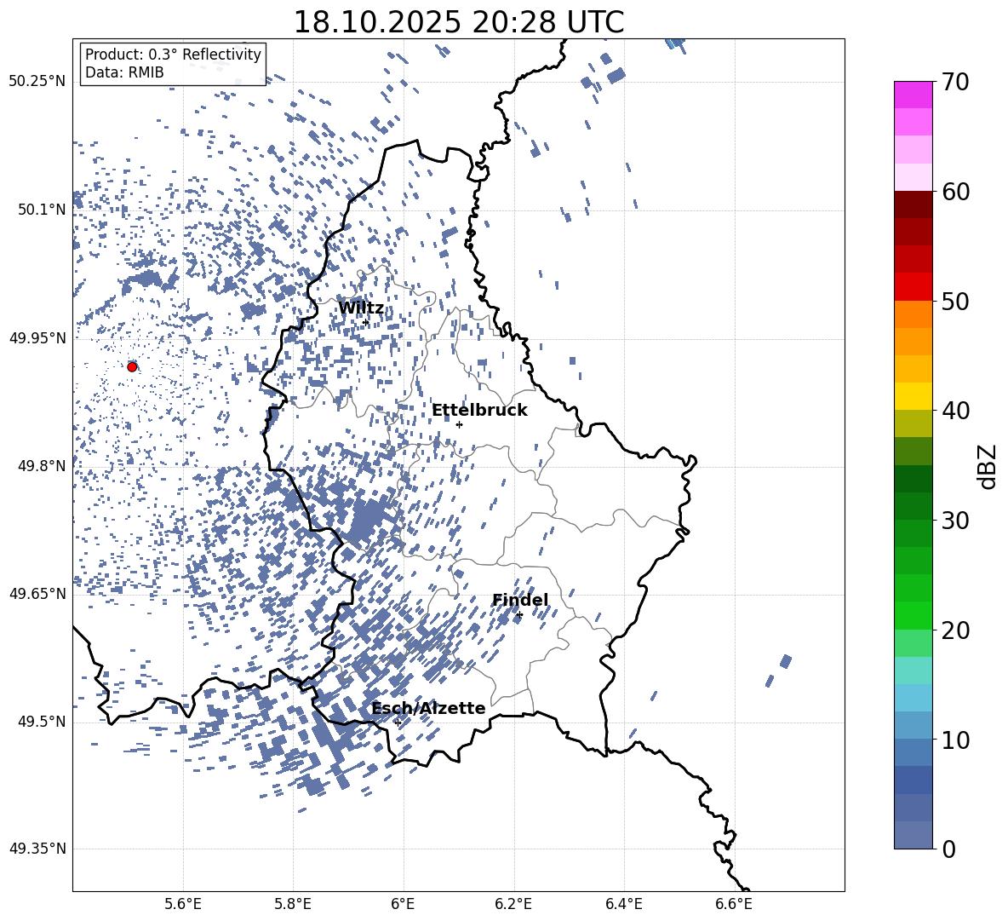
Task: Click the 5.6°E longitude label
Action: tap(183, 904)
